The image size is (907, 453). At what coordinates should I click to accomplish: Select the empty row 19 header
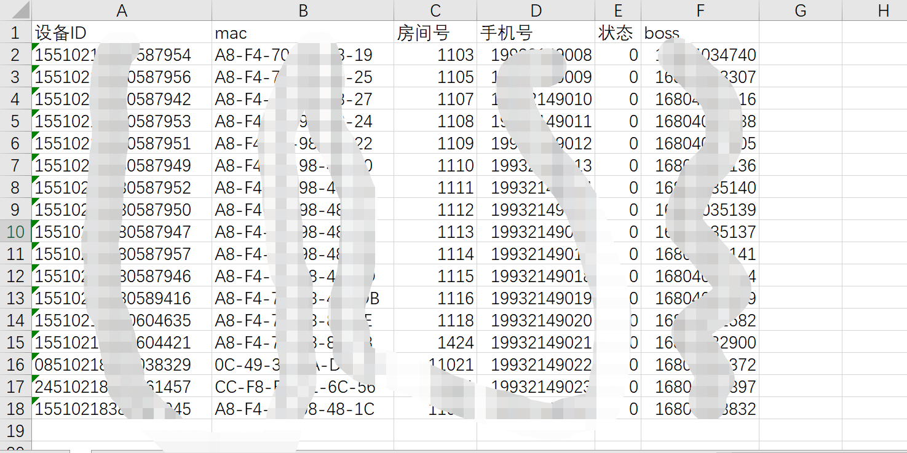15,430
